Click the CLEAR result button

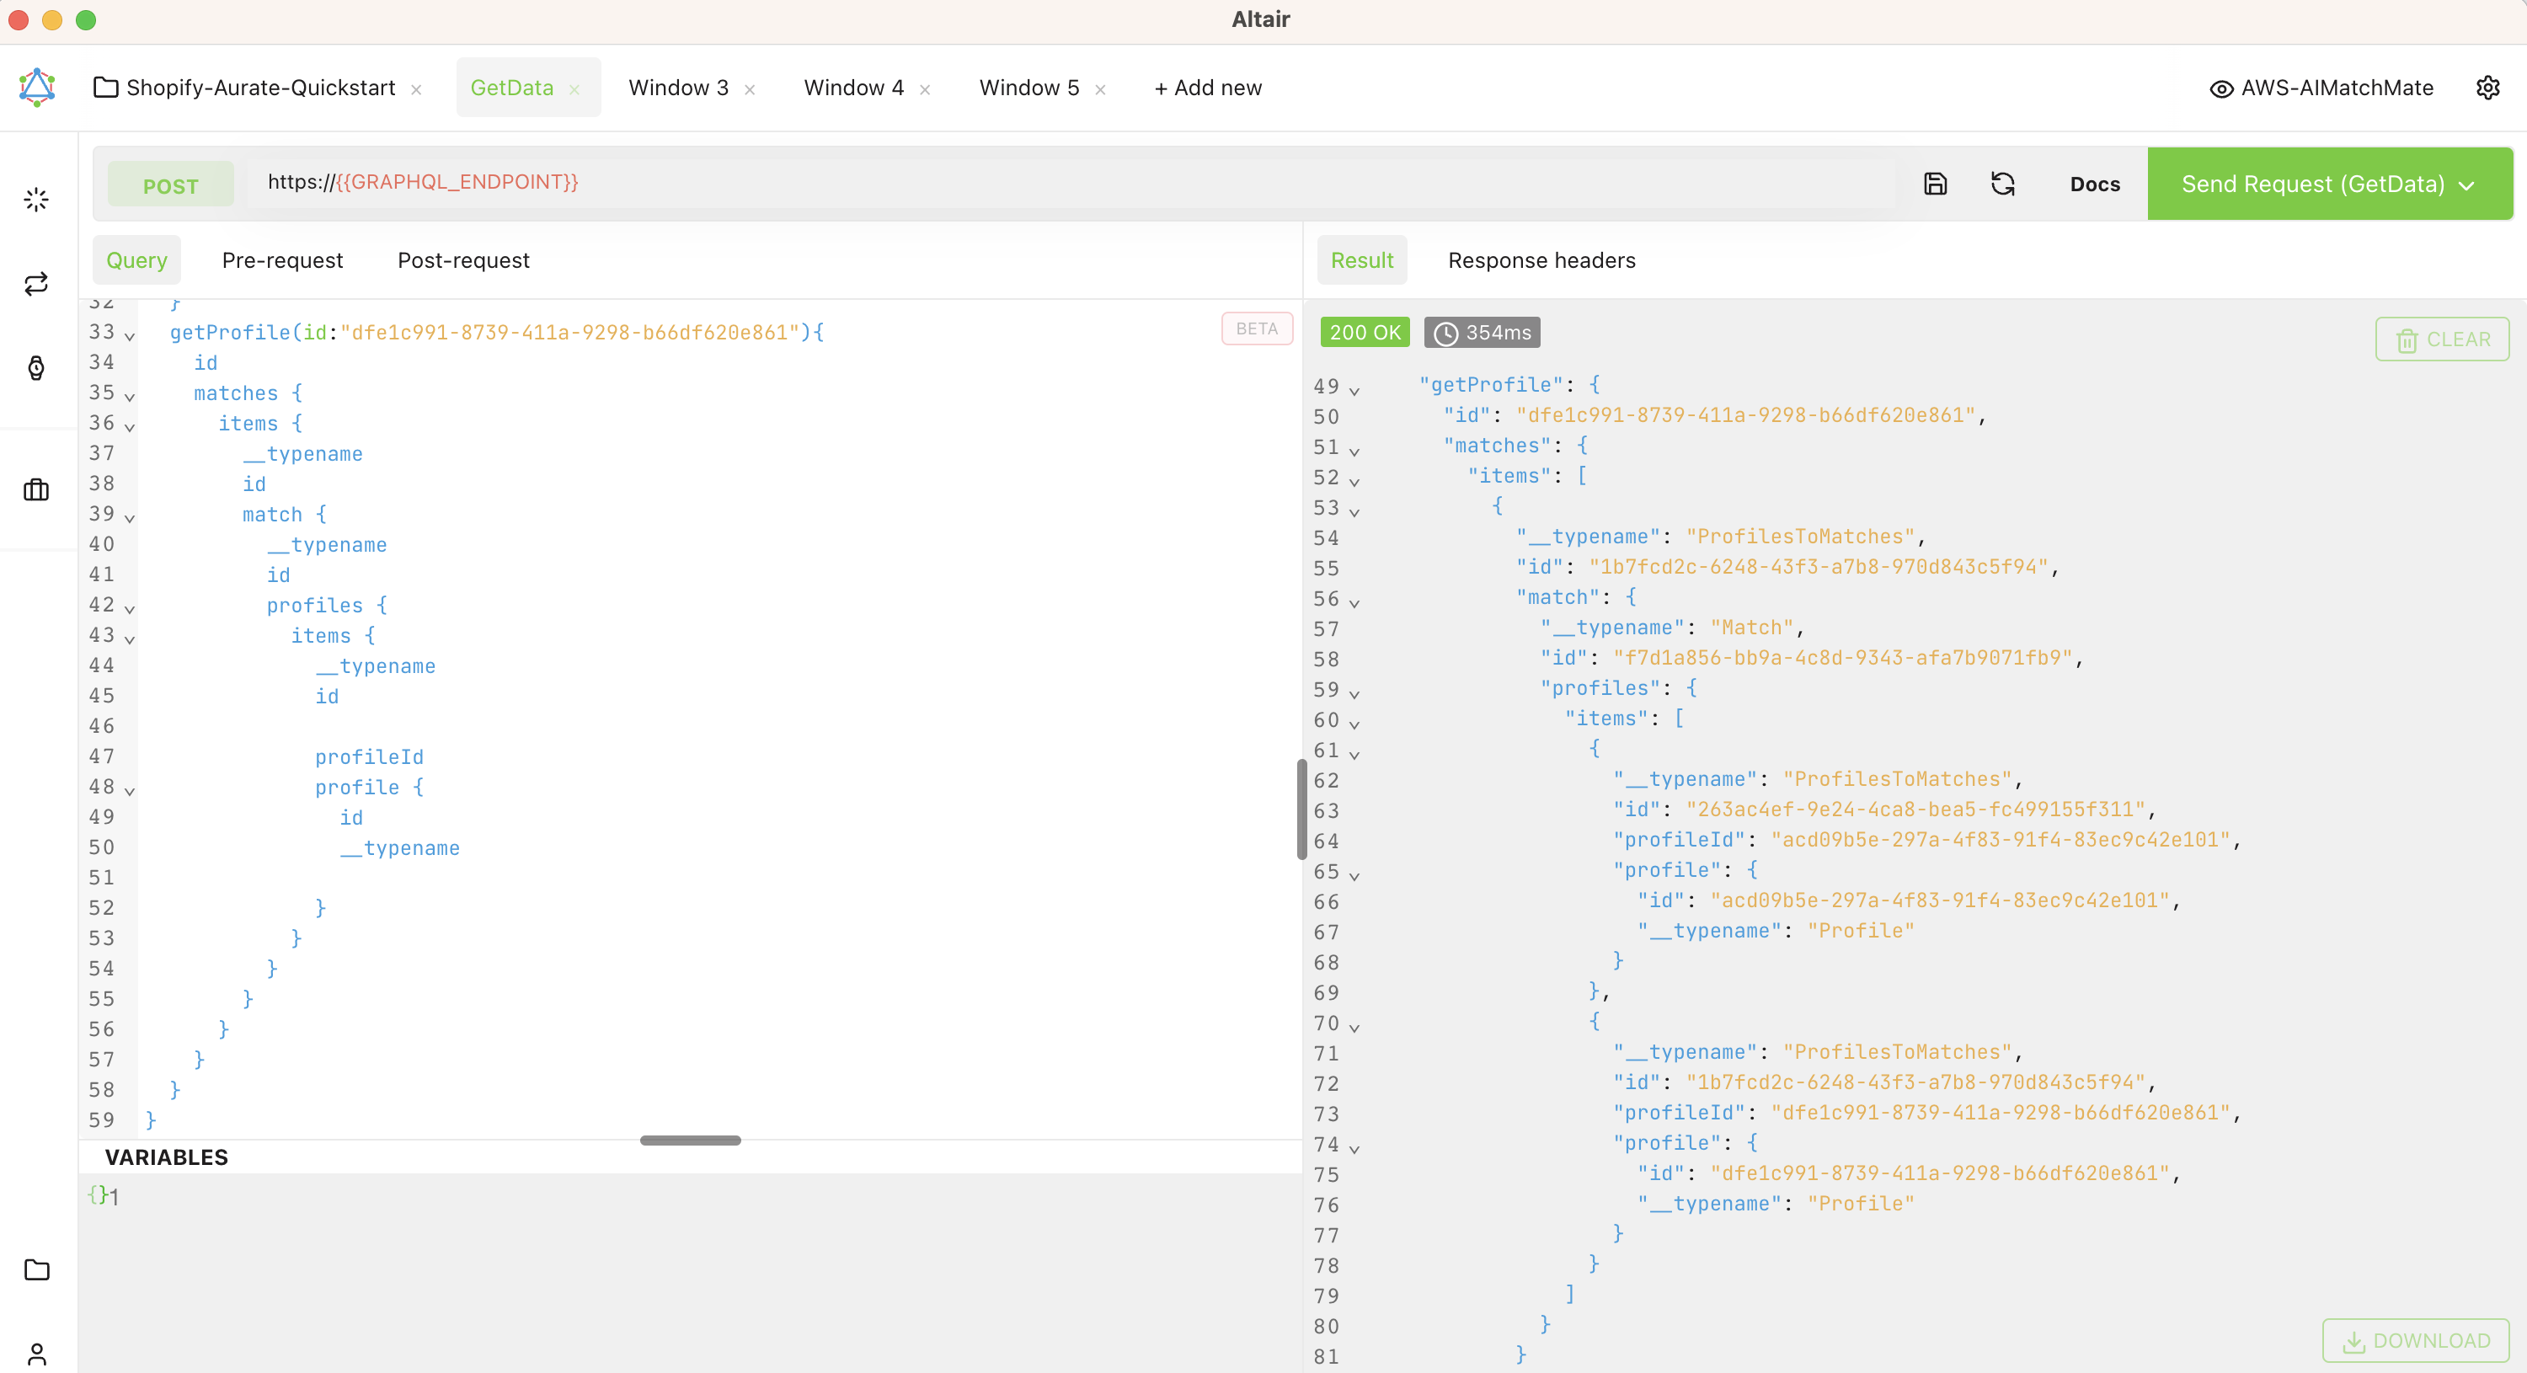pyautogui.click(x=2441, y=339)
